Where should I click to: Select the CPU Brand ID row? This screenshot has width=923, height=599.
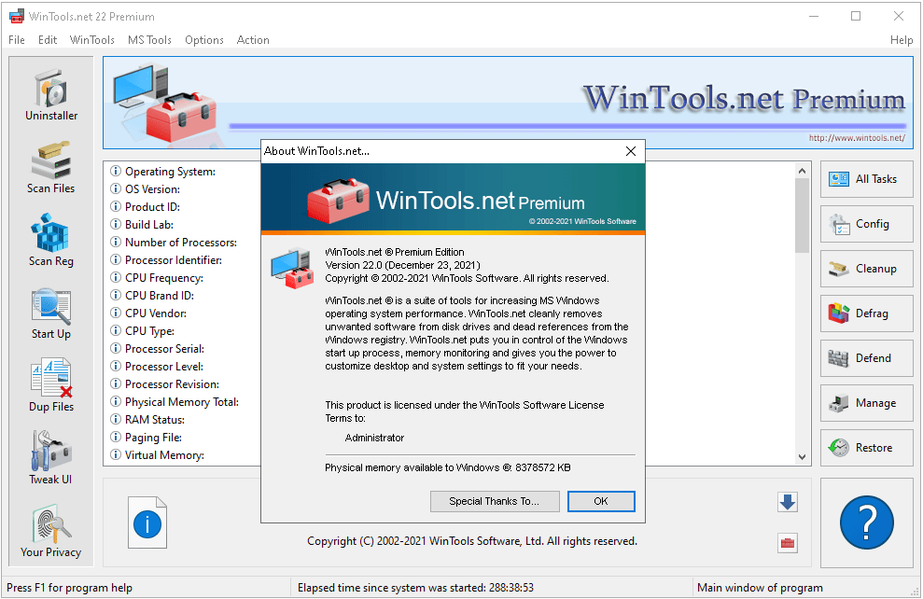[x=152, y=296]
